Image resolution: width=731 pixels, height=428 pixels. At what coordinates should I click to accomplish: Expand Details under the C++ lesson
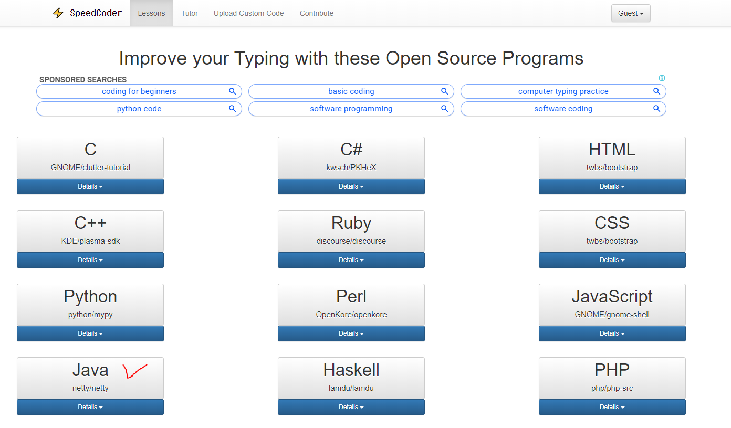pyautogui.click(x=90, y=260)
